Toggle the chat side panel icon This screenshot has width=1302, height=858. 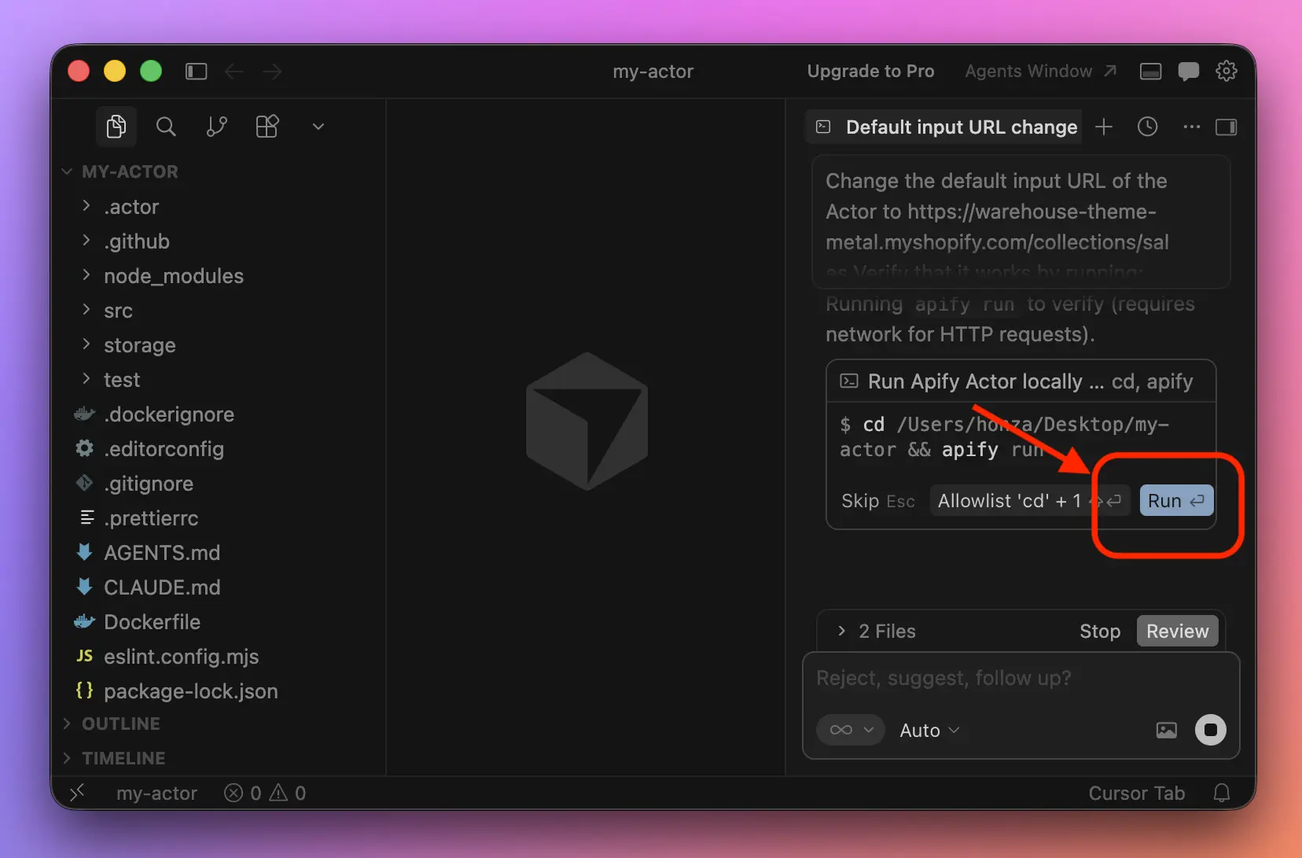click(x=1227, y=127)
